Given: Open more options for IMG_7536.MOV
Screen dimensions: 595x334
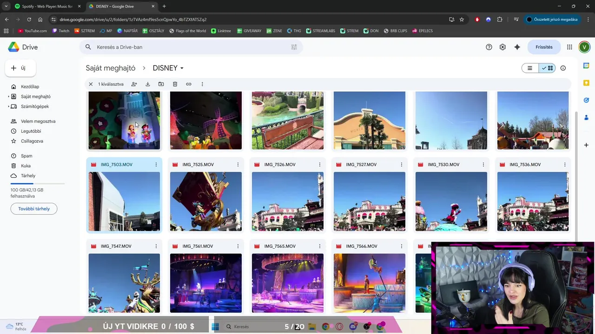Looking at the screenshot, I should (565, 165).
